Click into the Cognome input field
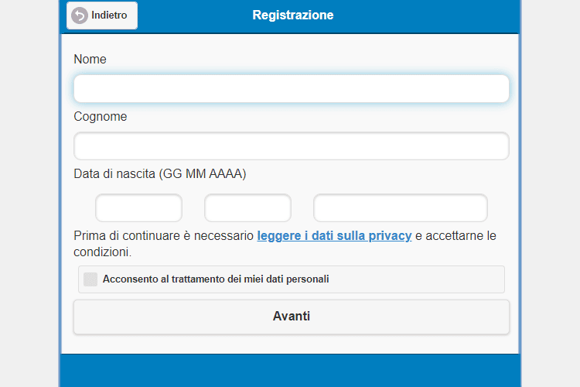 pyautogui.click(x=292, y=146)
